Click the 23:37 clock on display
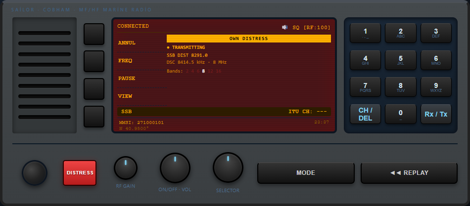The width and height of the screenshot is (470, 206). (322, 122)
